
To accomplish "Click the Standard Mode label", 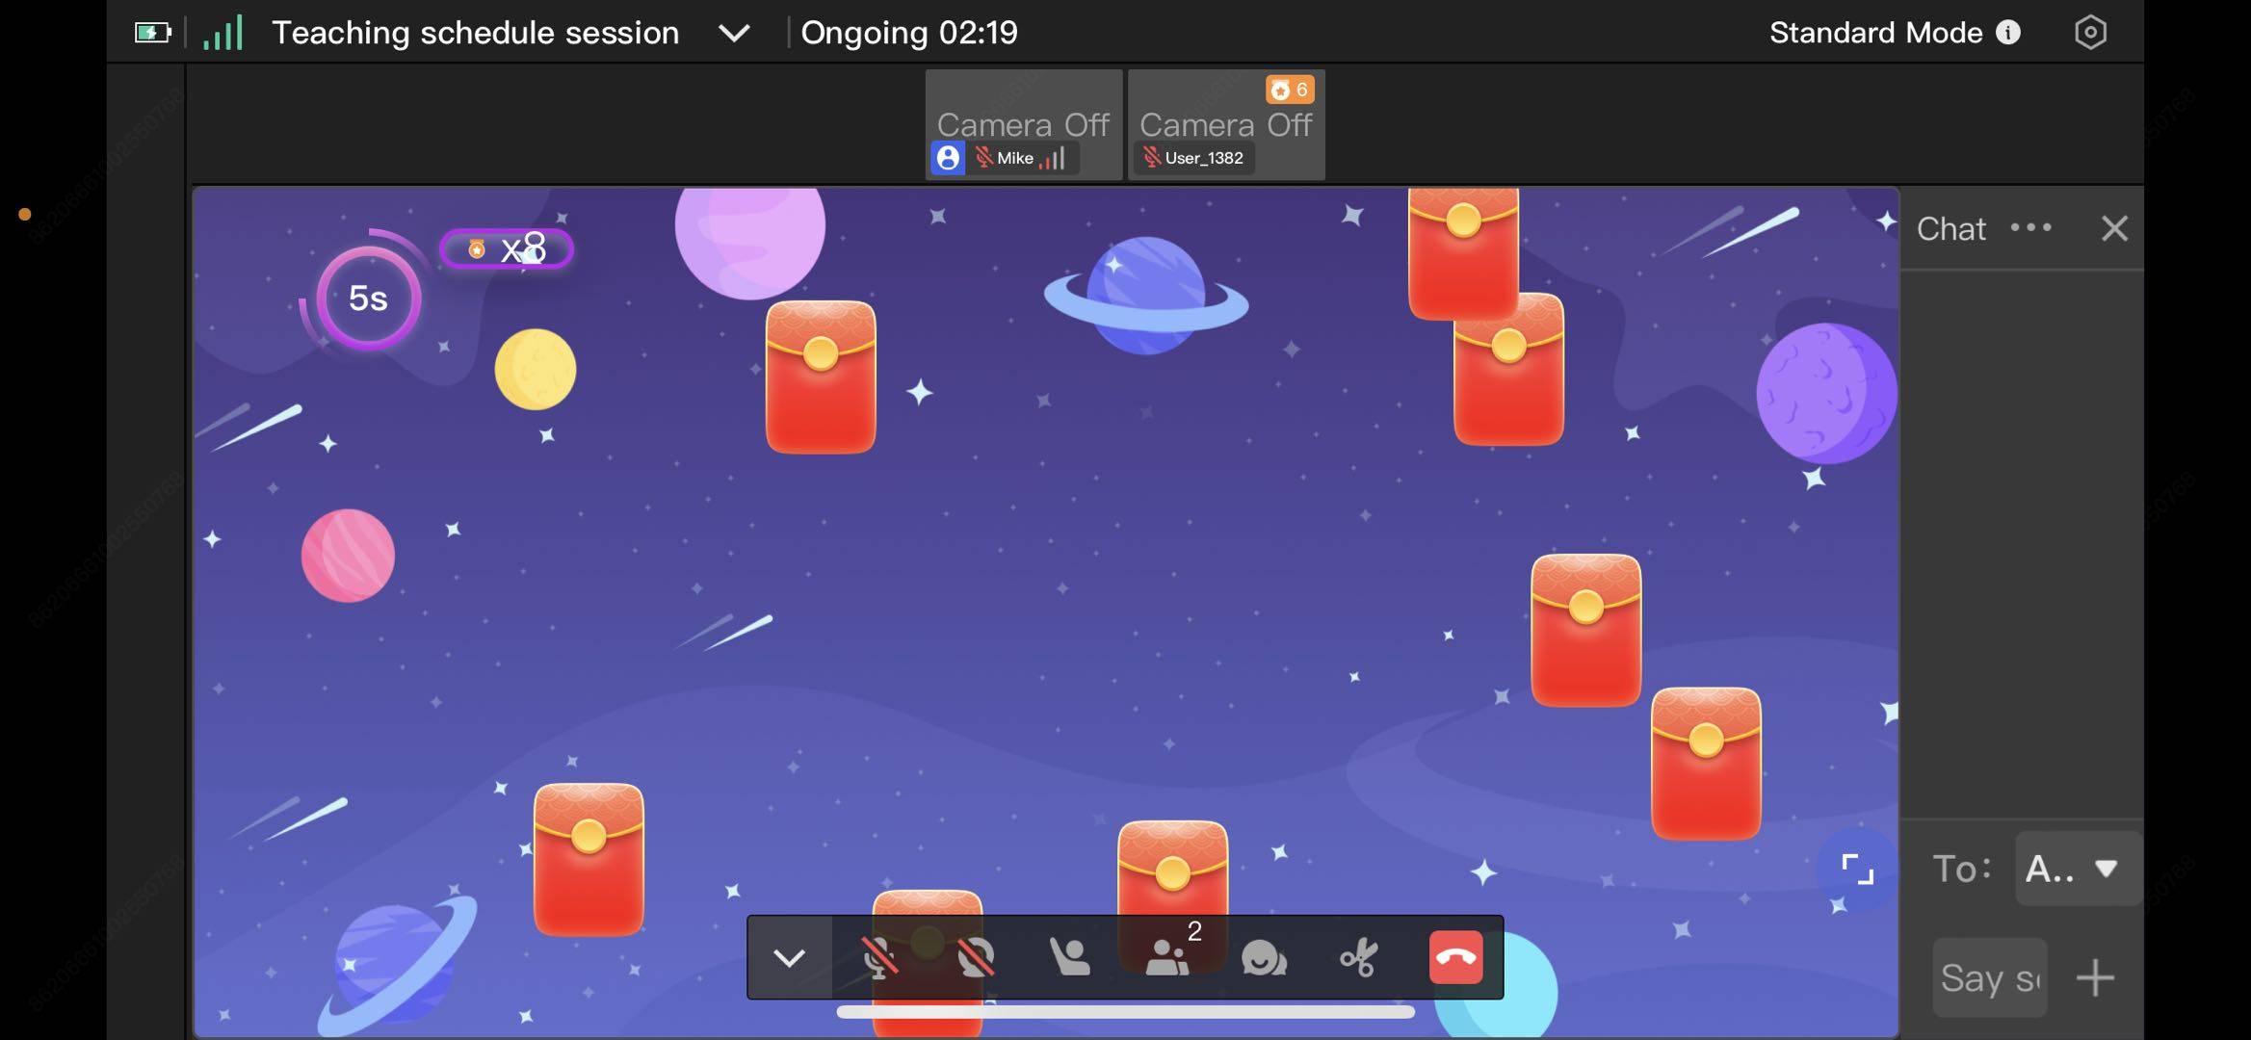I will [x=1874, y=33].
